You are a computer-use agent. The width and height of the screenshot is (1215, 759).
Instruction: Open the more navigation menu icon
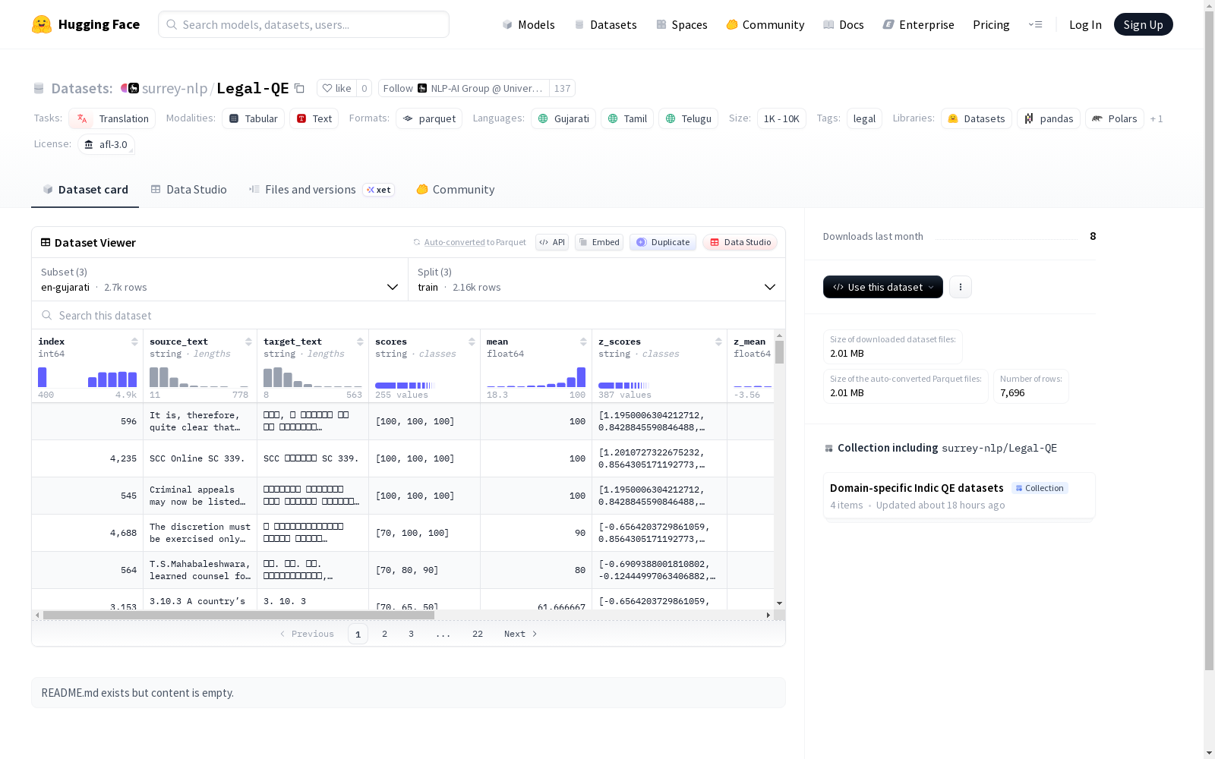click(x=1035, y=24)
